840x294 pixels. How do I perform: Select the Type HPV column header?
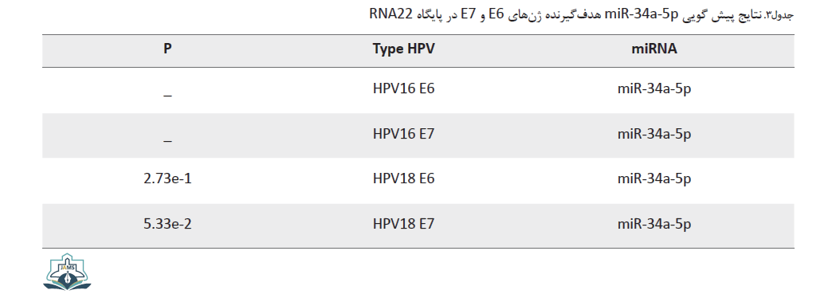(403, 49)
